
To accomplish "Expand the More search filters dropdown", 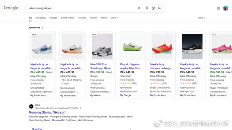I will coord(114,18).
